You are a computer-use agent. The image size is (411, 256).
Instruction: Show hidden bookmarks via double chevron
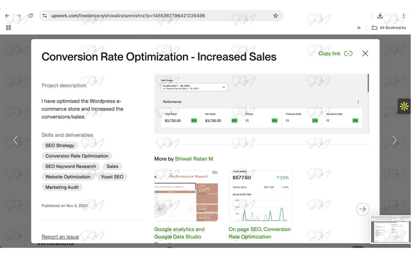(x=359, y=28)
